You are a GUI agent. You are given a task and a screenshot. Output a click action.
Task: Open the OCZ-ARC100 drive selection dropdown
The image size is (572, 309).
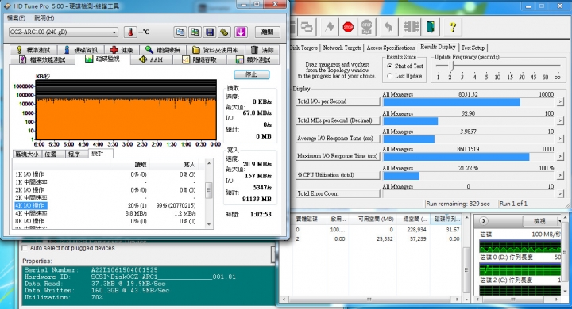[63, 32]
